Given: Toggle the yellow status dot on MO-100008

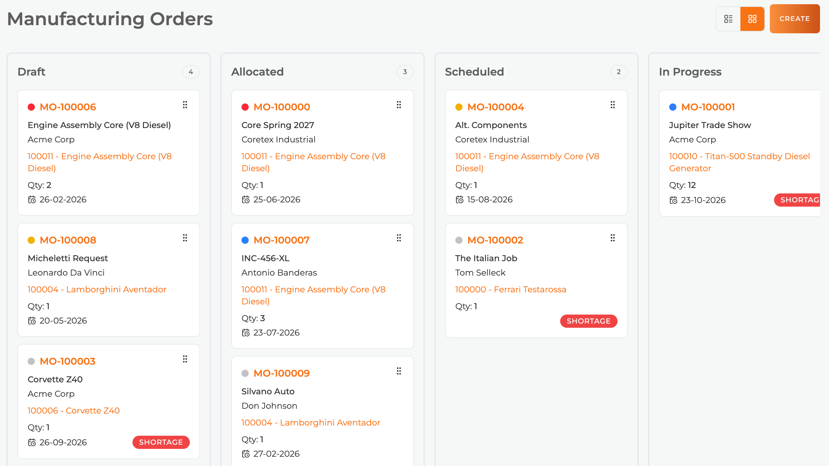Looking at the screenshot, I should click(31, 240).
